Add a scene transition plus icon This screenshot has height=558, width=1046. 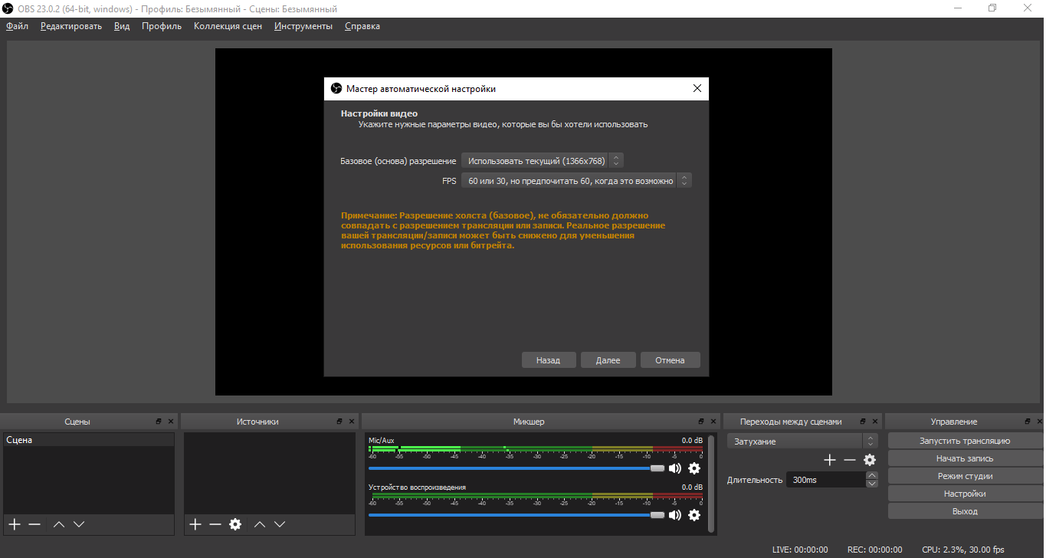830,460
